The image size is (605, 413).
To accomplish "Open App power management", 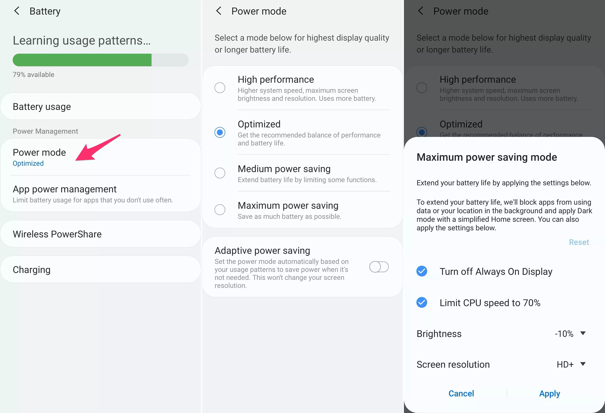I will (100, 194).
